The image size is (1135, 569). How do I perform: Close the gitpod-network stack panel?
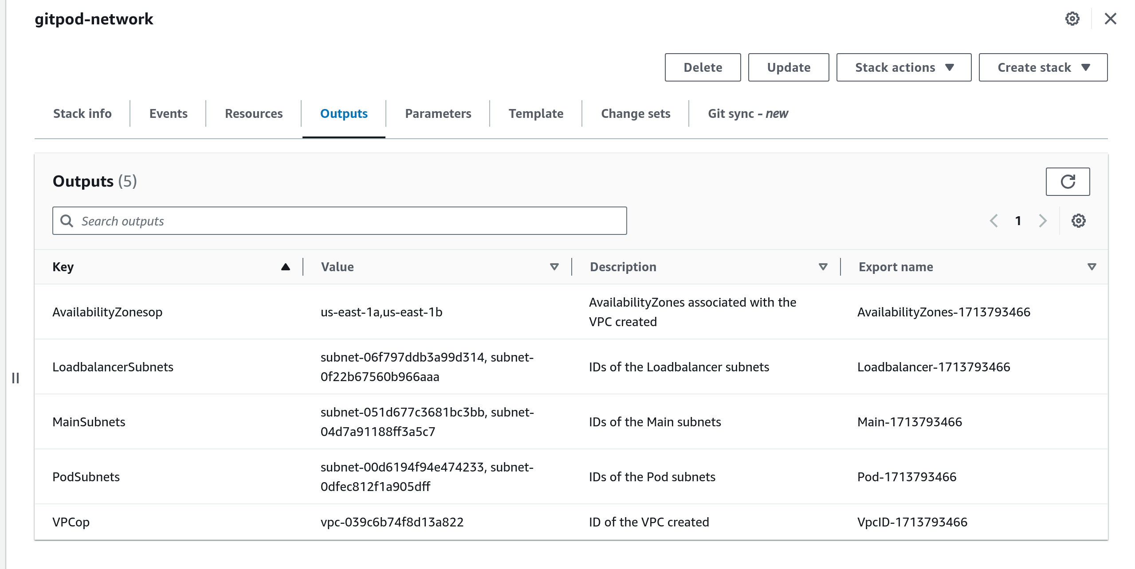[x=1110, y=19]
